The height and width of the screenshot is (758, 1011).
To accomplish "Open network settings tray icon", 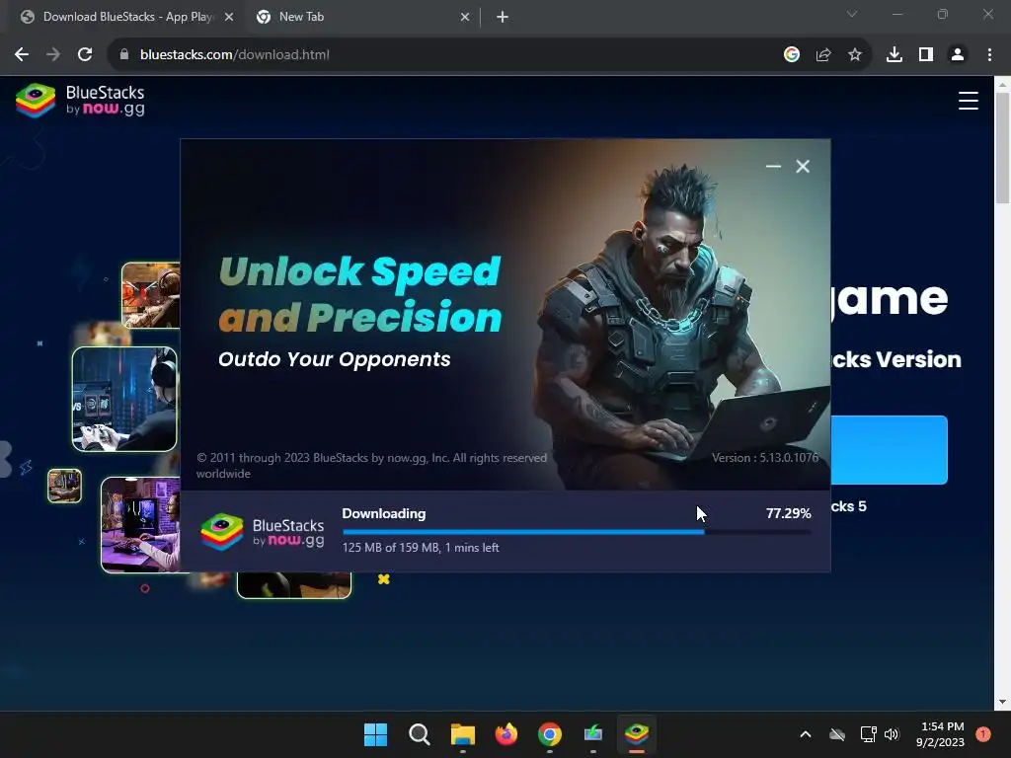I will point(868,734).
